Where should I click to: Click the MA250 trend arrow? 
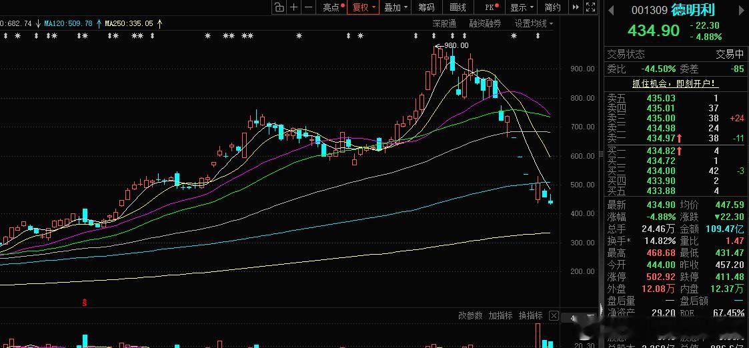click(x=159, y=23)
